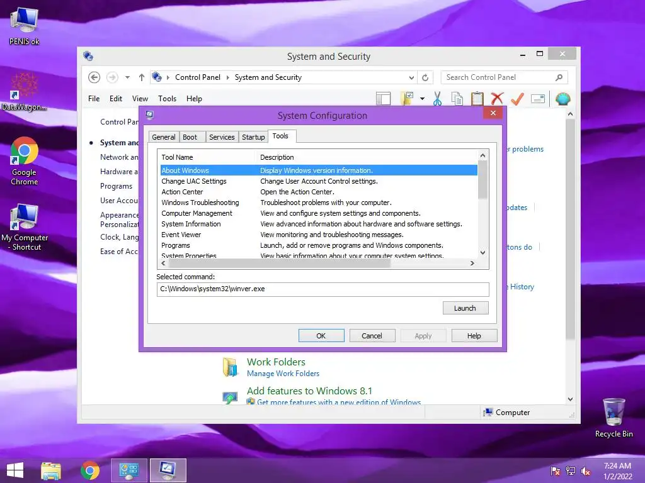645x483 pixels.
Task: Open the My Computer Shortcut desktop icon
Action: [x=25, y=227]
